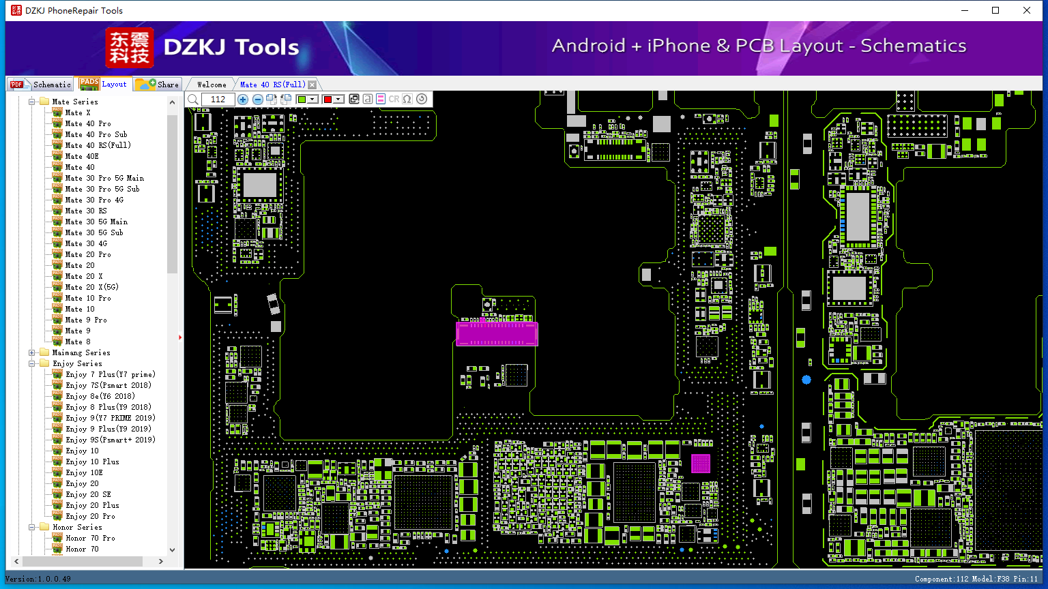Viewport: 1048px width, 589px height.
Task: Collapse the Enjoy Series folder
Action: tap(32, 363)
